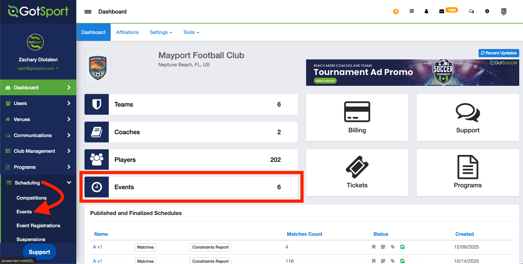Open the Billing card tile
This screenshot has height=264, width=523.
click(357, 118)
